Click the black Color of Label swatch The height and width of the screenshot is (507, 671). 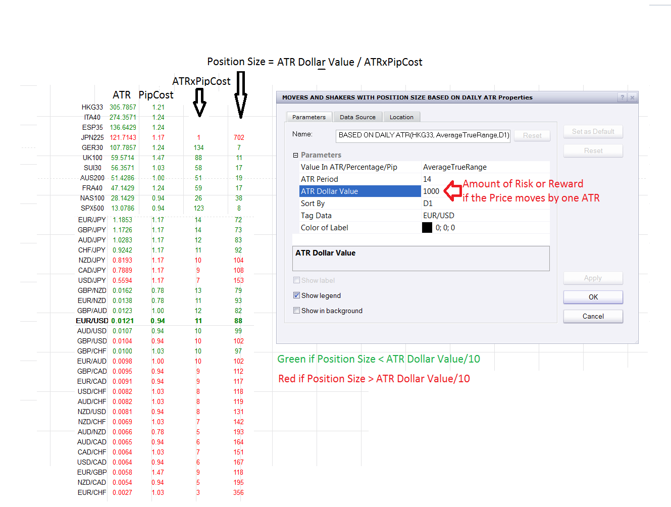click(x=427, y=228)
